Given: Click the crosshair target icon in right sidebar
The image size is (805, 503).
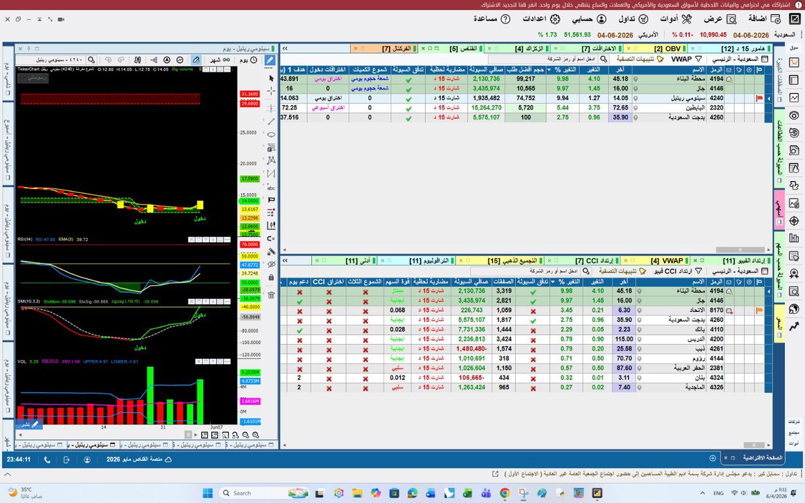Looking at the screenshot, I should pos(794,220).
